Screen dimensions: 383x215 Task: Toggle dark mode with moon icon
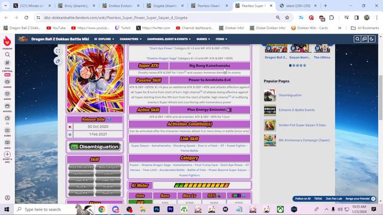point(372,39)
